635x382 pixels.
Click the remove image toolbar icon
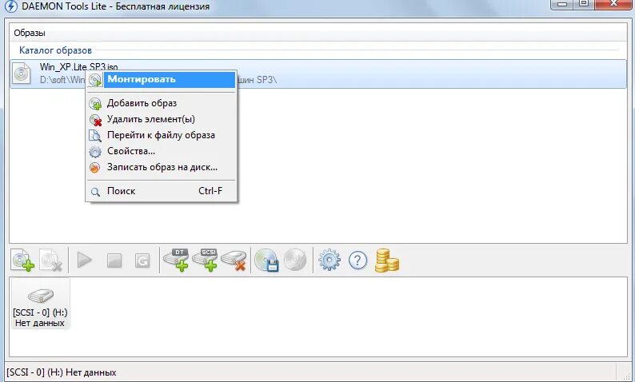click(51, 261)
